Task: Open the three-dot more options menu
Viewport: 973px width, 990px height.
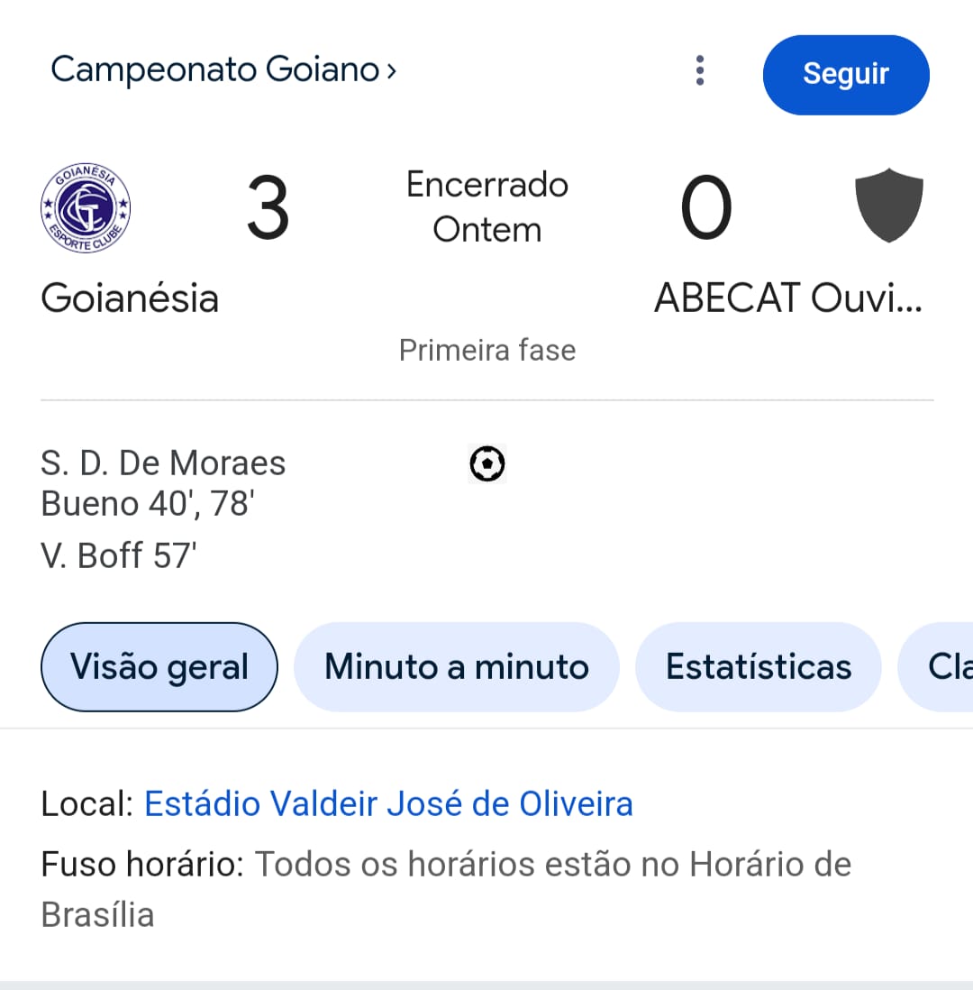Action: coord(700,70)
